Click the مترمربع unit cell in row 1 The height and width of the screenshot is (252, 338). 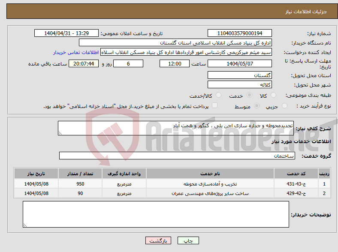click(124, 184)
